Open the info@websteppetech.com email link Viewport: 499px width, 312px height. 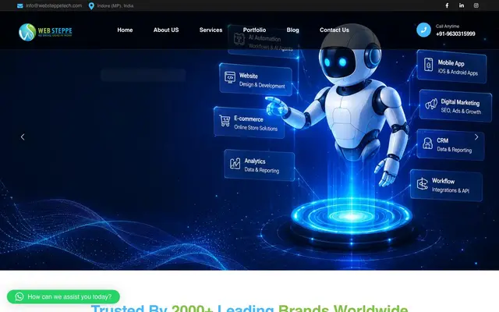coord(54,5)
